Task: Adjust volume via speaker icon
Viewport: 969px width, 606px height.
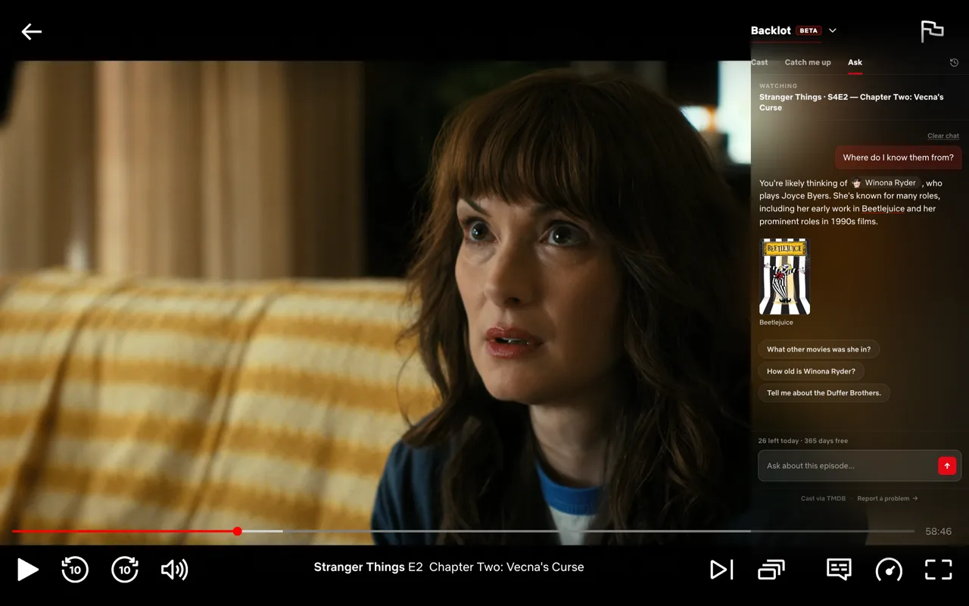Action: [x=175, y=570]
